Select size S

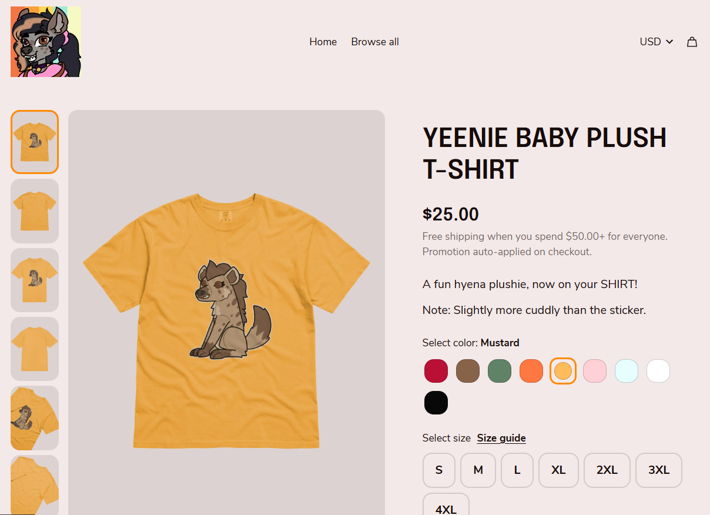(x=438, y=470)
